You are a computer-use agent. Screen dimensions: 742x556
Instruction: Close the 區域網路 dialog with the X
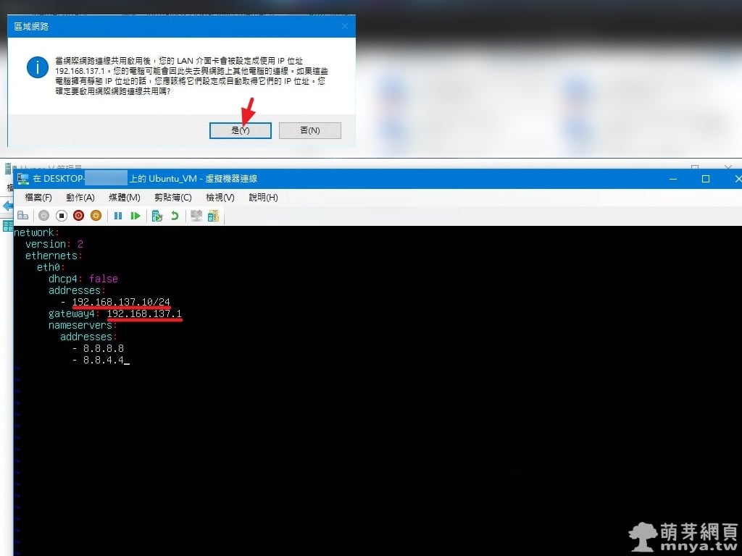[344, 26]
